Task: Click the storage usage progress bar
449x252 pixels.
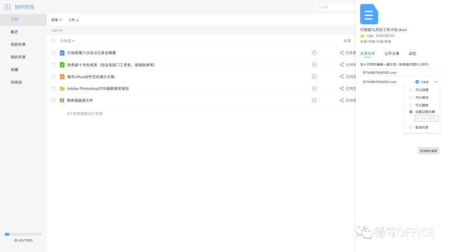Action: (23, 234)
